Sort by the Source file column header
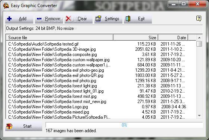 59,38
